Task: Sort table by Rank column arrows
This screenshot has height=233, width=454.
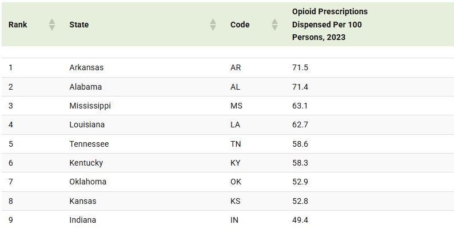Action: coord(51,25)
